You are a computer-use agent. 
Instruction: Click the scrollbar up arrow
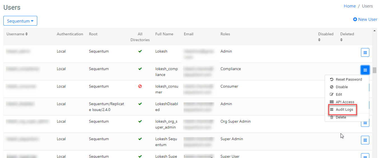pos(374,30)
